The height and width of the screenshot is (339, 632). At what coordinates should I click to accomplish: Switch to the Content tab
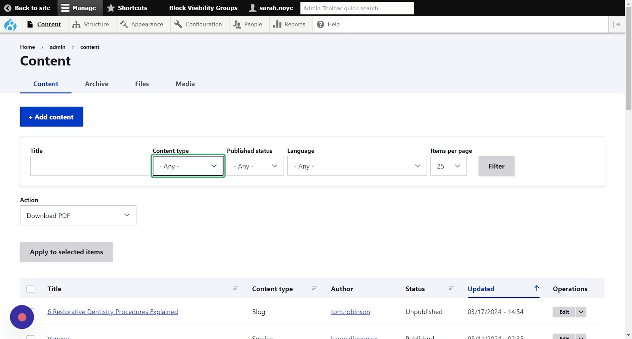[x=46, y=84]
